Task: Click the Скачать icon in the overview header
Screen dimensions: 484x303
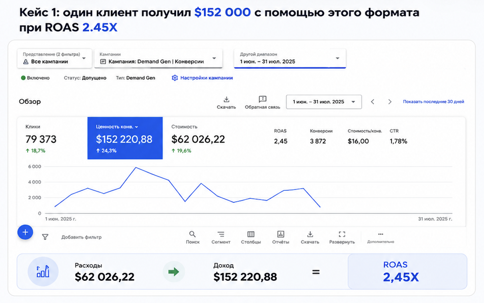Action: [227, 99]
